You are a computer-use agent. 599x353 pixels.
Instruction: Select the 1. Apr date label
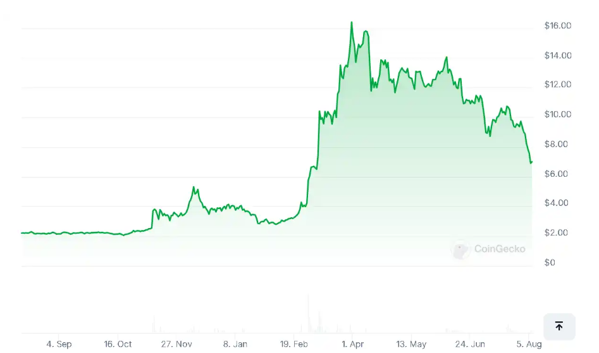(352, 344)
